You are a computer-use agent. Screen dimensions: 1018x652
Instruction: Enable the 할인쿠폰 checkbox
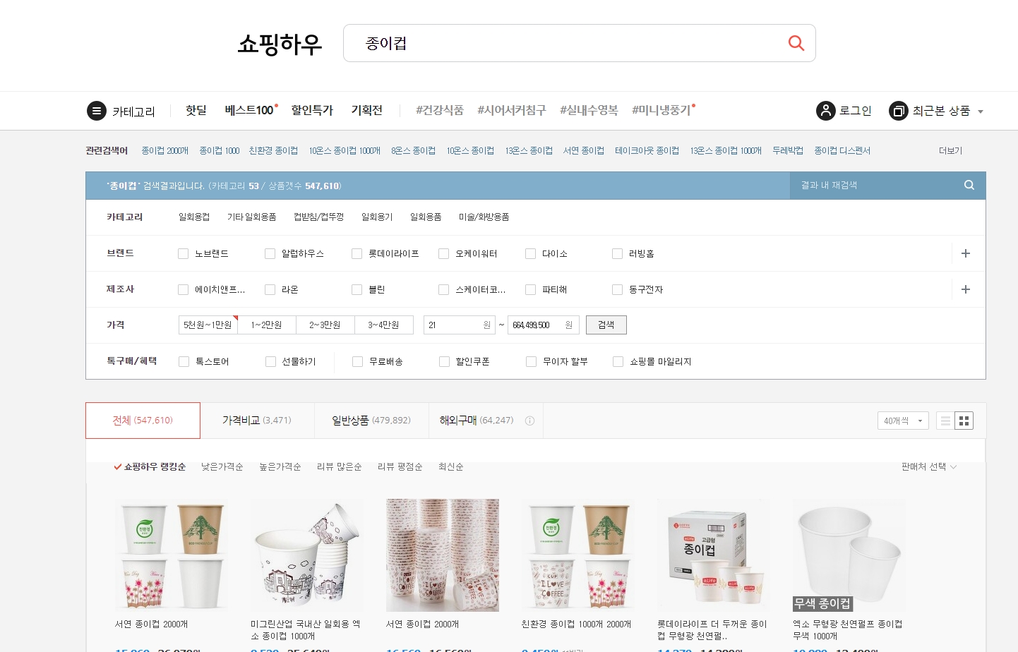click(444, 361)
